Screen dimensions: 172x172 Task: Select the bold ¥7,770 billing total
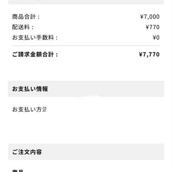point(149,55)
